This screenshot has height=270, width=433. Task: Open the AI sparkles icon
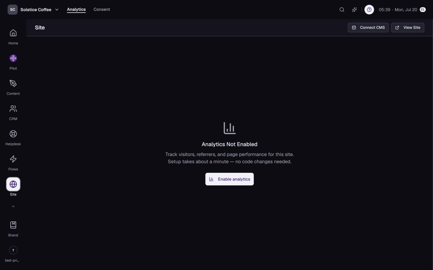tap(354, 10)
